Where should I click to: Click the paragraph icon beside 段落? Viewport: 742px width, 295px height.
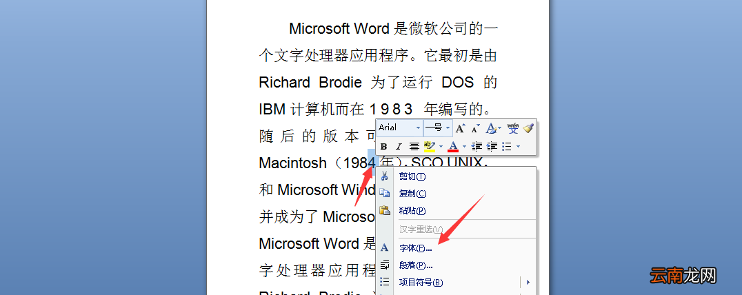[x=384, y=265]
